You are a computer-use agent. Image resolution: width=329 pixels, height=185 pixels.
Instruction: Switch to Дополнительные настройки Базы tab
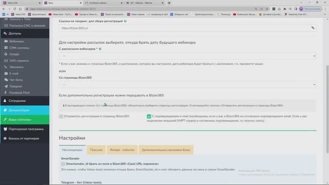[x=166, y=150]
